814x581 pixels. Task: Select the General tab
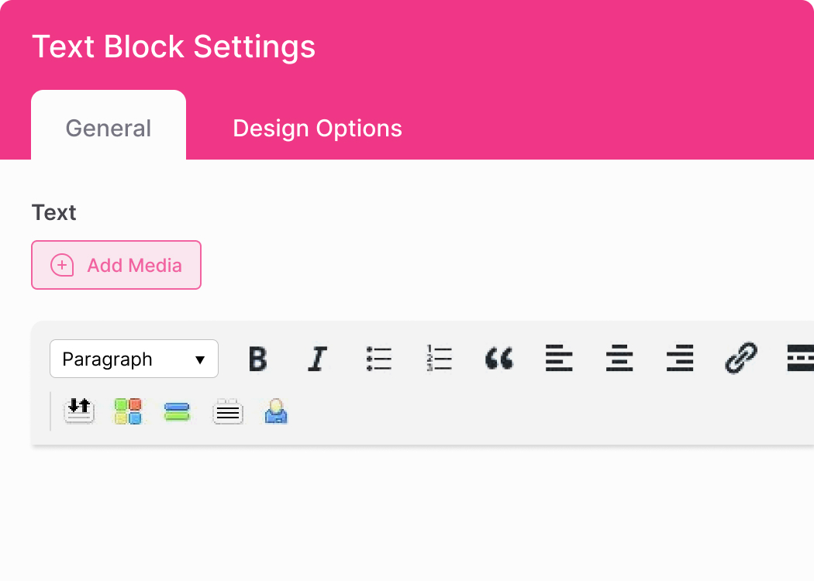(108, 128)
